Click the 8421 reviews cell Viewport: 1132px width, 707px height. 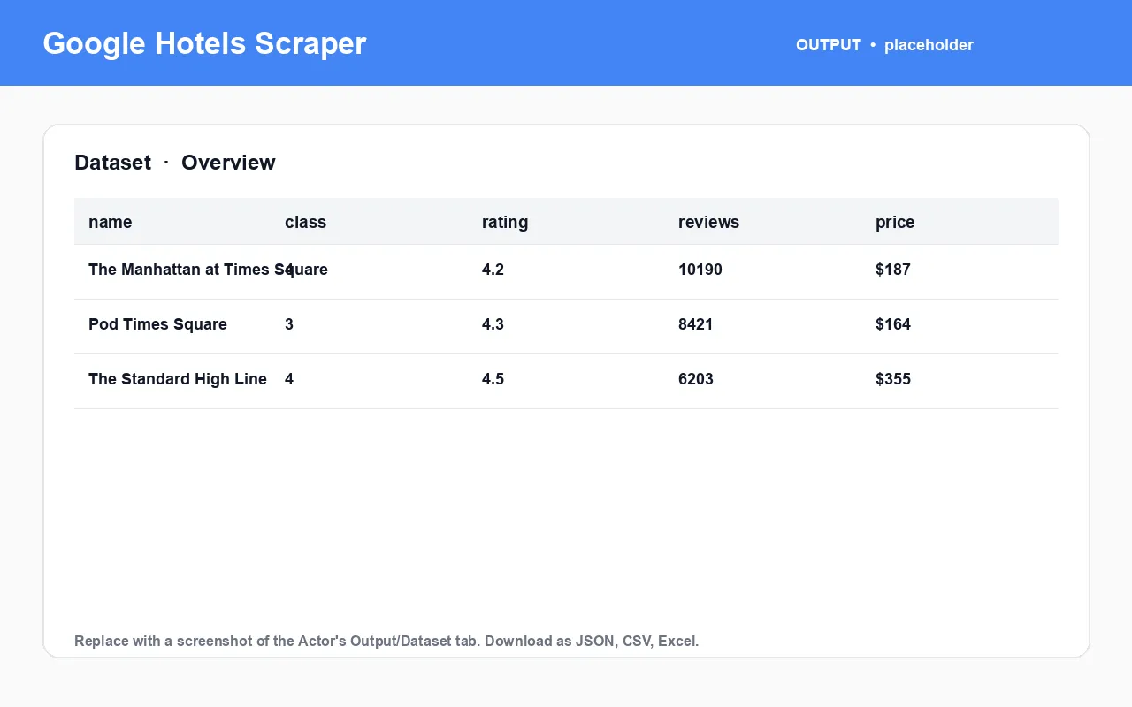(696, 324)
